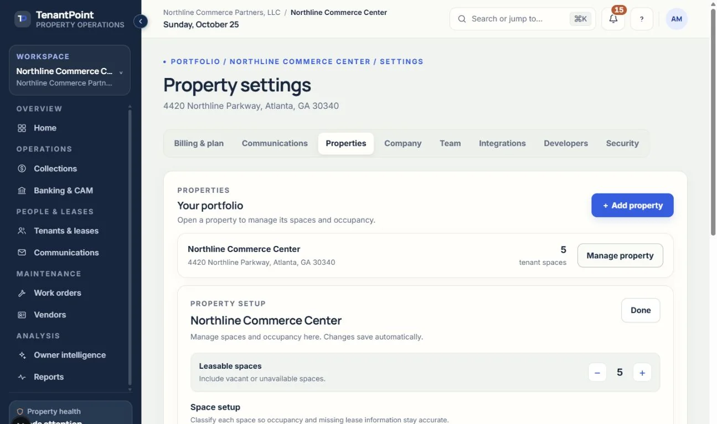The height and width of the screenshot is (424, 717).
Task: Click the Work orders wrench icon
Action: click(22, 293)
